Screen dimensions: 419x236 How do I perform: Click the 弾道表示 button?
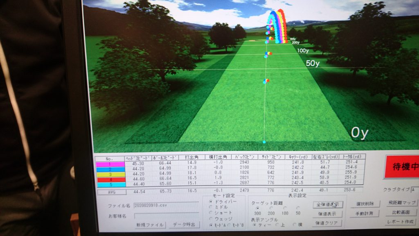[x=327, y=214]
